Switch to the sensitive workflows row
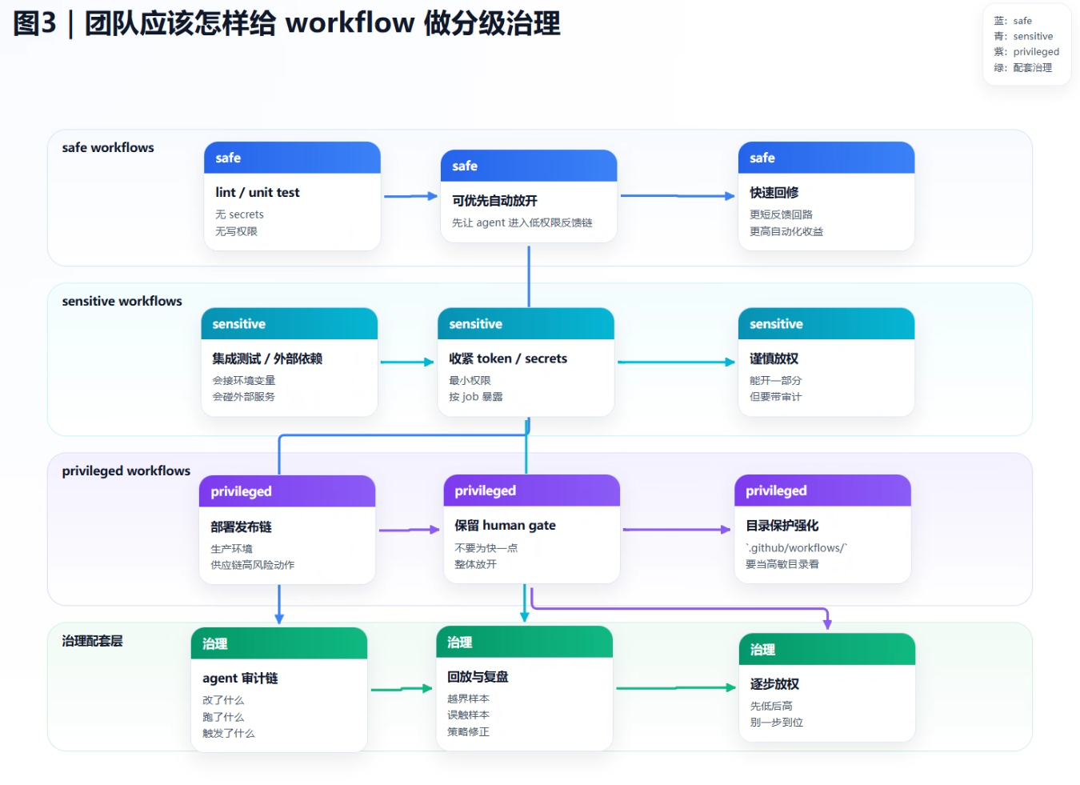The width and height of the screenshot is (1080, 785). pos(122,301)
